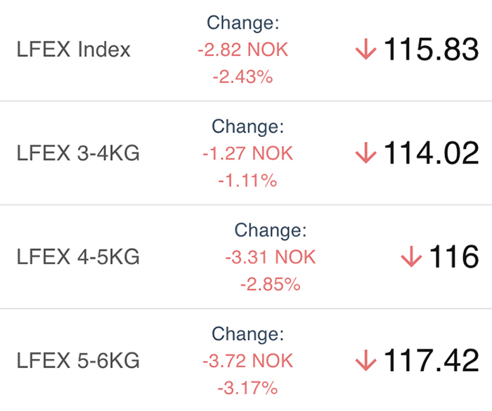Click the 117.42 price value
The image size is (492, 411).
click(x=432, y=360)
